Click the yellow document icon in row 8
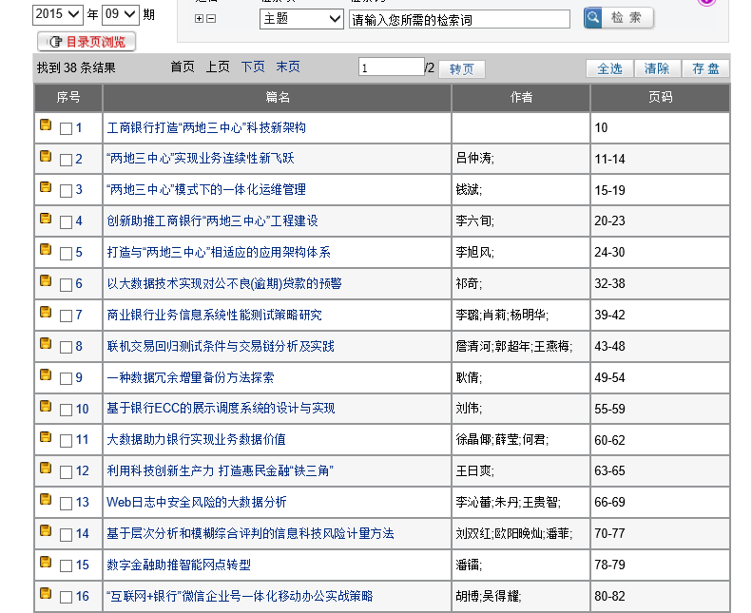Screen dimensions: 752x613 [x=46, y=343]
